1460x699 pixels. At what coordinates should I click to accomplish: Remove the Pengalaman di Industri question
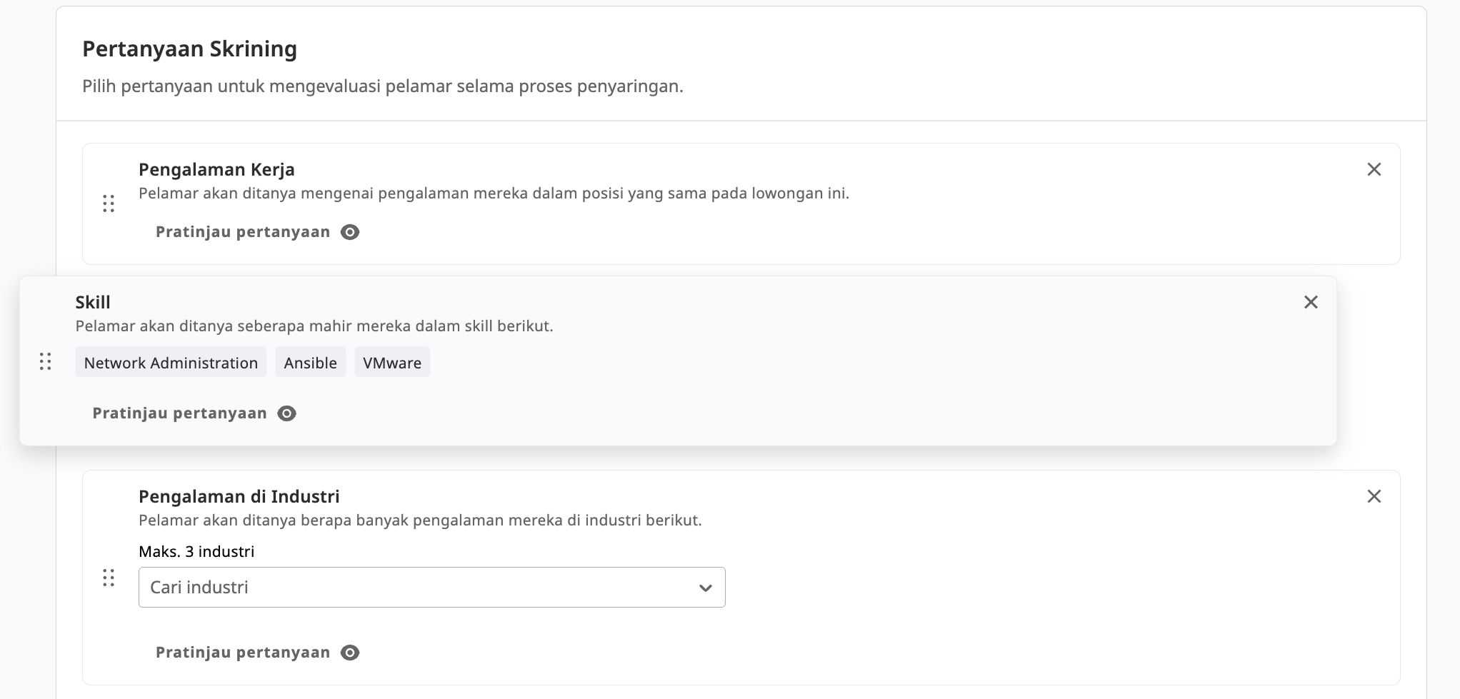click(1374, 496)
